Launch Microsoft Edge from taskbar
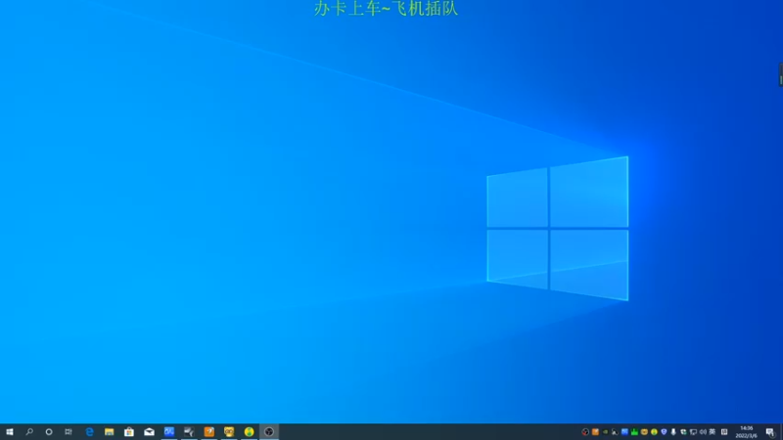783x440 pixels. [x=89, y=432]
